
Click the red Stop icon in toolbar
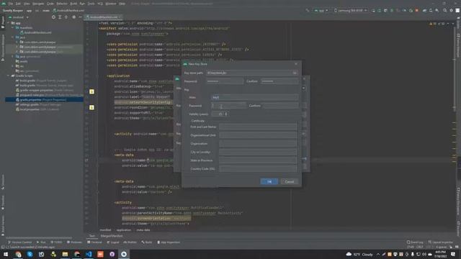coord(417,11)
